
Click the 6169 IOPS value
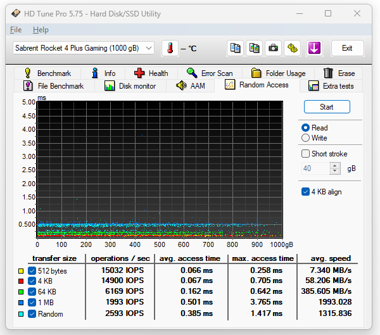125,291
